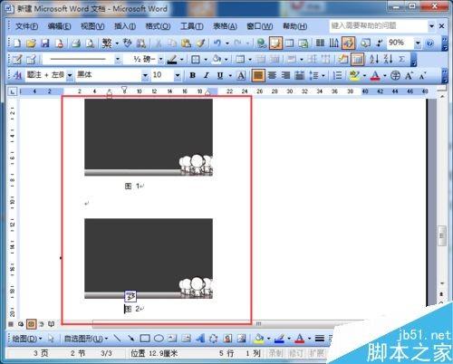Save the document with the floppy icon
The height and width of the screenshot is (364, 453).
(x=45, y=43)
